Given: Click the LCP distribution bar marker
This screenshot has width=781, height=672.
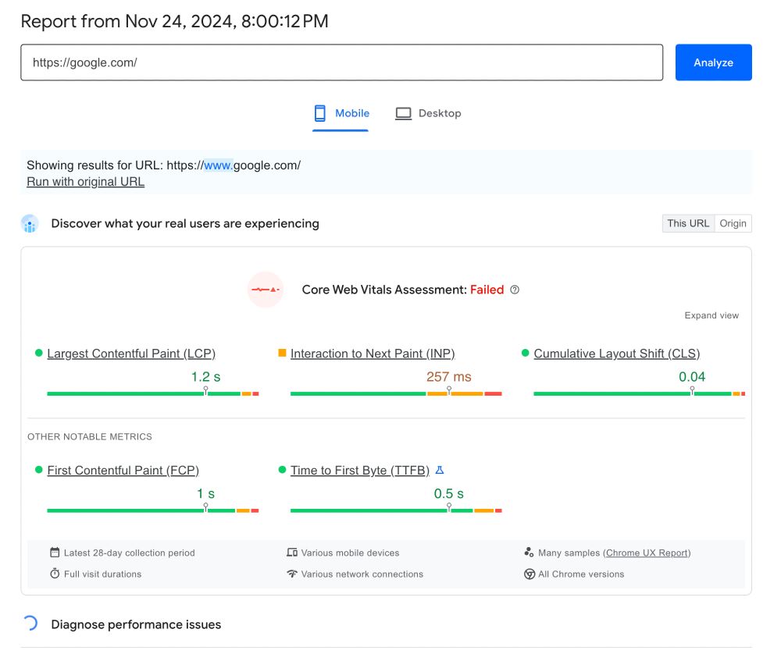Looking at the screenshot, I should tap(205, 391).
